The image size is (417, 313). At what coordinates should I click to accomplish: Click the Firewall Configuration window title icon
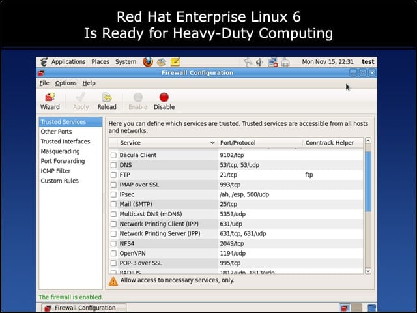pyautogui.click(x=40, y=73)
